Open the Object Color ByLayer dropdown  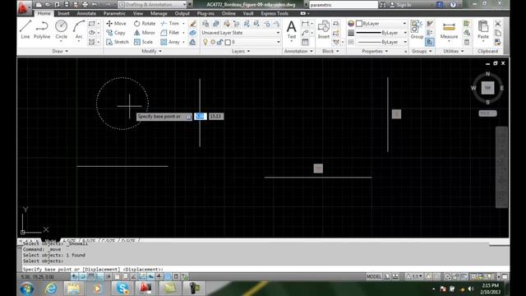click(381, 24)
